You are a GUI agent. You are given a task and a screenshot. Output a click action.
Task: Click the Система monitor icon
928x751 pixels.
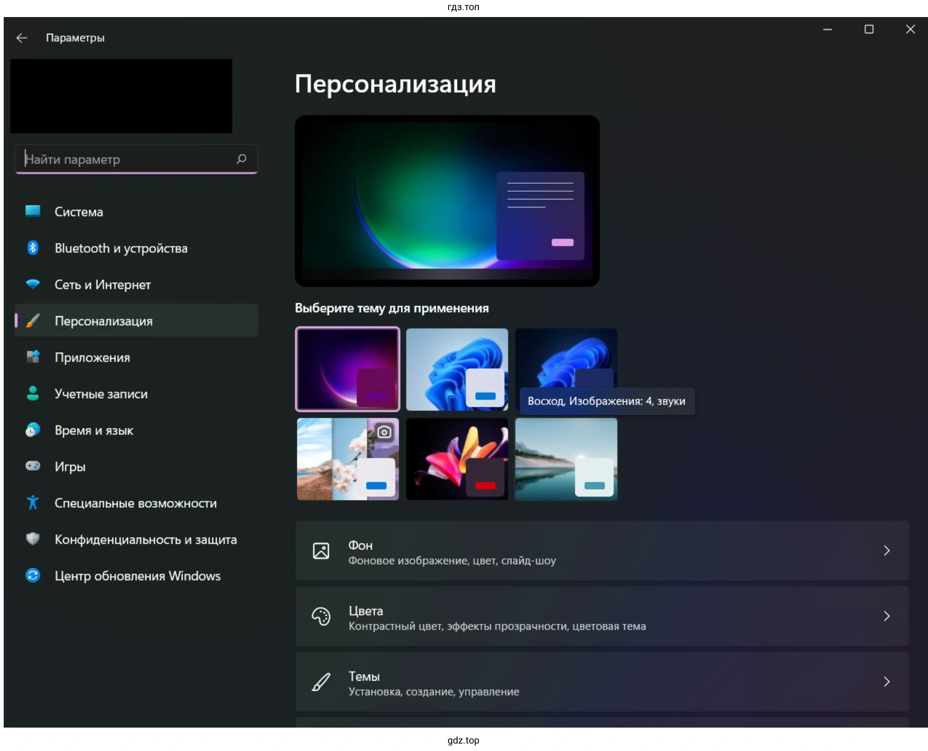point(33,211)
